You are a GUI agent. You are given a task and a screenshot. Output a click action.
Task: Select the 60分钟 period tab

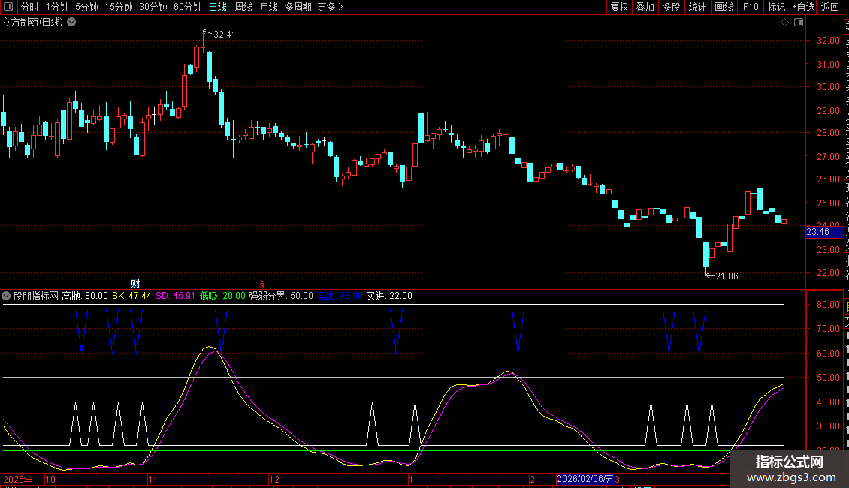pyautogui.click(x=187, y=8)
